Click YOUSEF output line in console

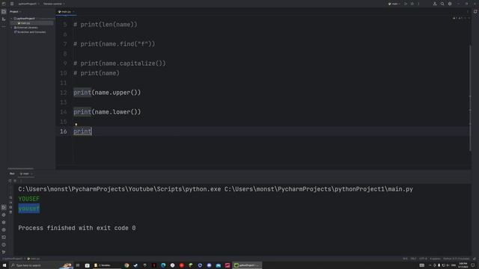point(28,199)
